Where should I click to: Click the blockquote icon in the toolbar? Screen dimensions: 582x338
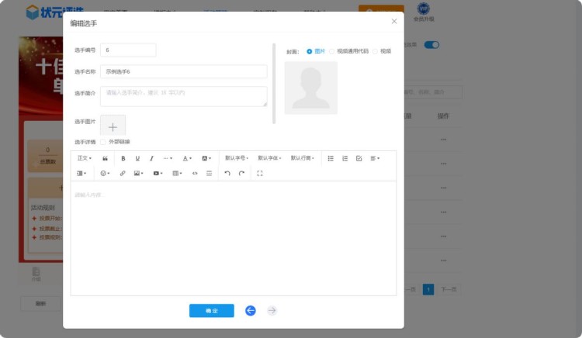[x=105, y=158]
